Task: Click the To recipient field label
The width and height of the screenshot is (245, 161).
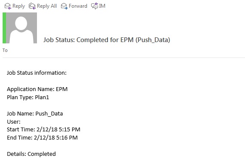Action: pyautogui.click(x=5, y=50)
